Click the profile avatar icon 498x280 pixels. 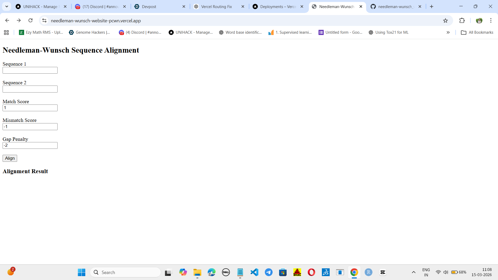[x=479, y=20]
